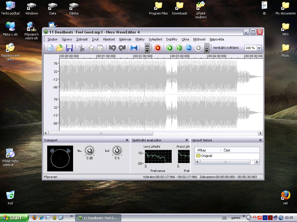Screen dimensions: 297x222
Task: Open the Nápověda menu
Action: 217,39
